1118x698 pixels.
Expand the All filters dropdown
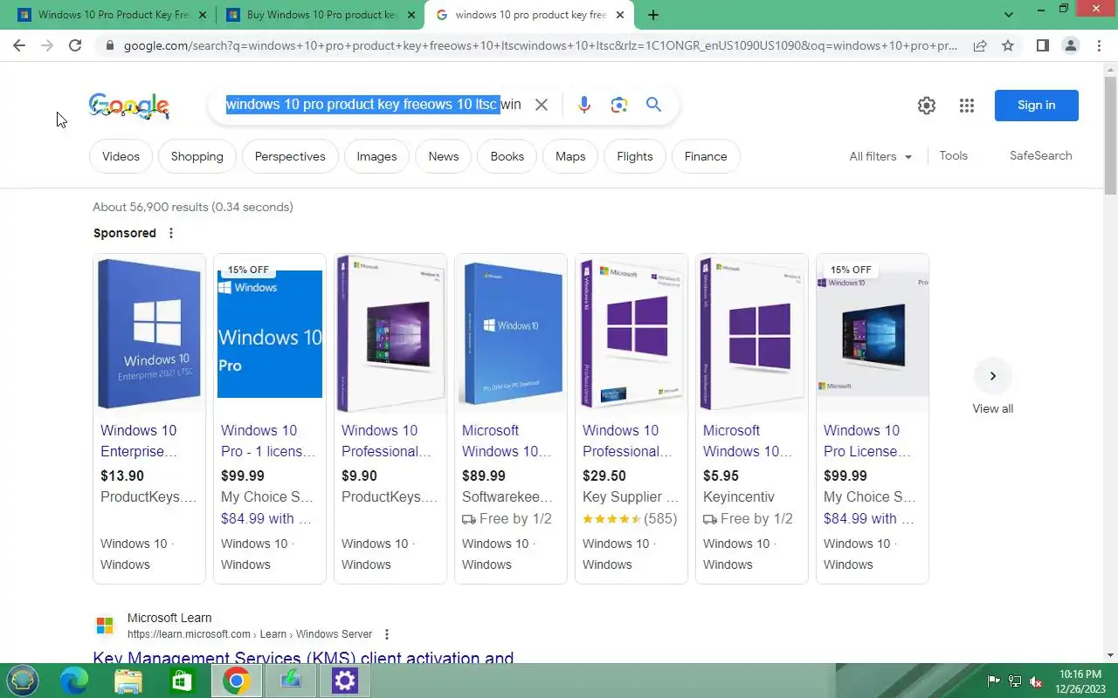(x=880, y=156)
